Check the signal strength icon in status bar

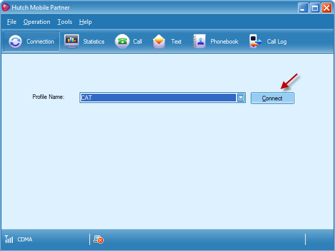(9, 239)
